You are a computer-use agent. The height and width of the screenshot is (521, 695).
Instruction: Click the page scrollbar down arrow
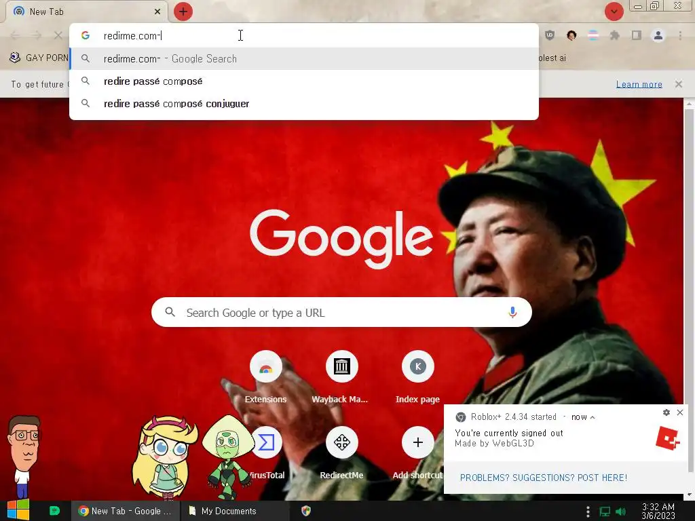689,495
